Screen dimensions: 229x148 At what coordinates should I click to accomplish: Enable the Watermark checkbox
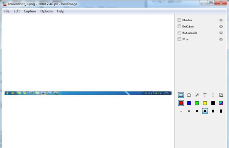tap(179, 33)
